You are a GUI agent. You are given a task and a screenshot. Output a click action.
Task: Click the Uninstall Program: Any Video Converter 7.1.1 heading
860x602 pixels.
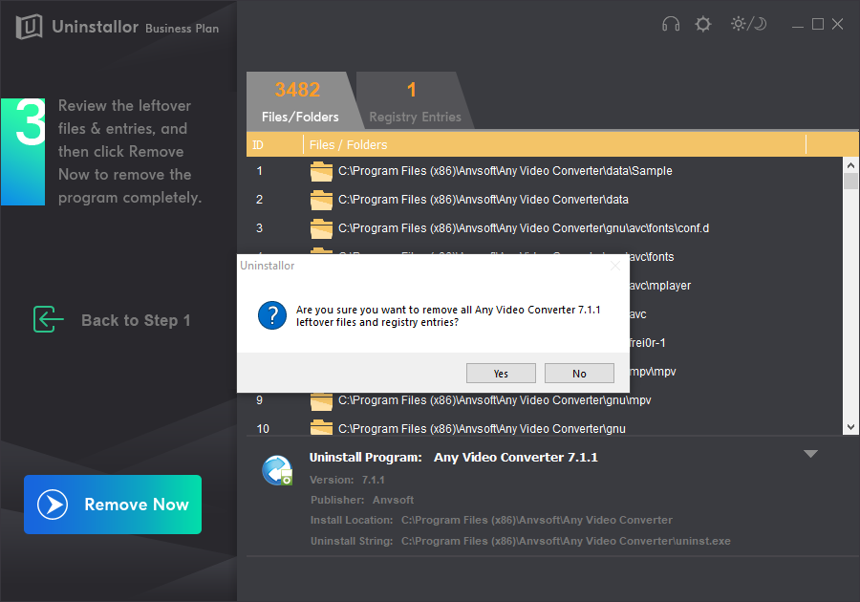point(453,458)
